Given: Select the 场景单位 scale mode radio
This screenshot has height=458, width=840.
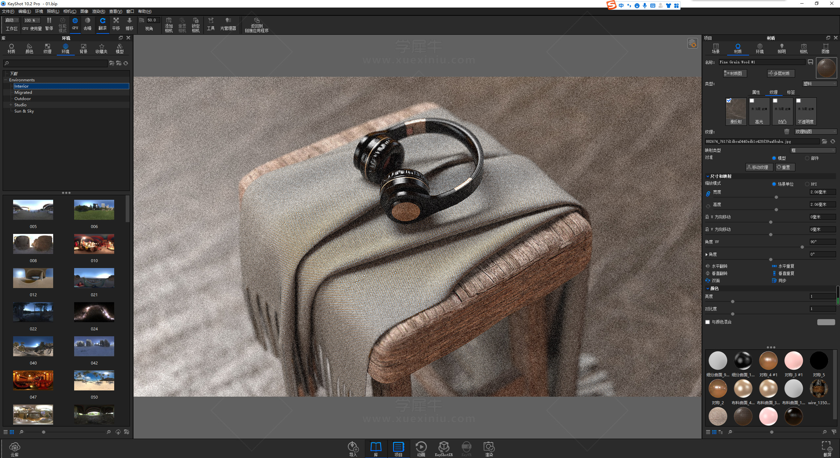Looking at the screenshot, I should pos(774,184).
